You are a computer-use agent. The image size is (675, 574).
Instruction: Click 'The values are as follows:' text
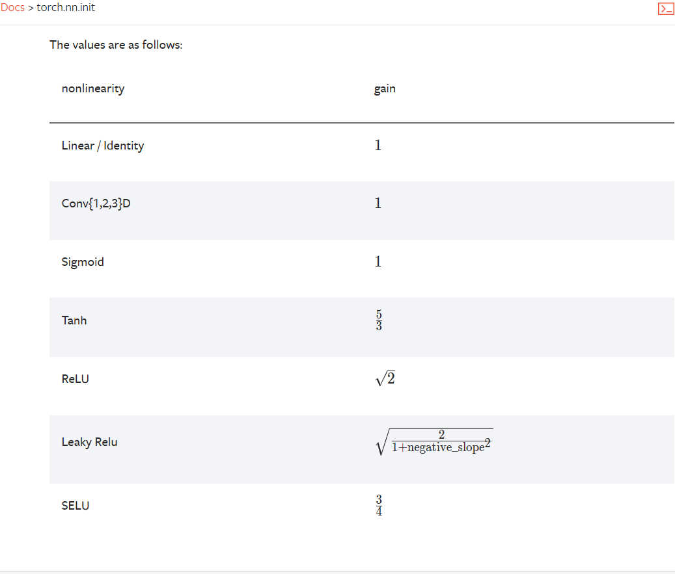pos(117,45)
